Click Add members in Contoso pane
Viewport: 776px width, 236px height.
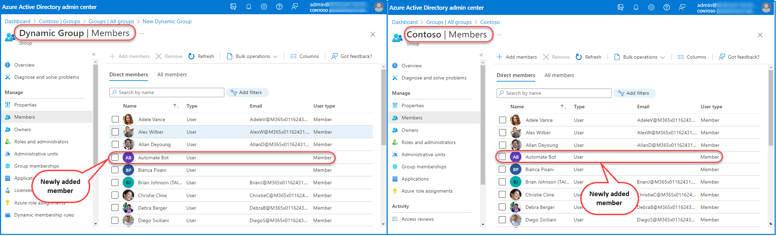517,57
